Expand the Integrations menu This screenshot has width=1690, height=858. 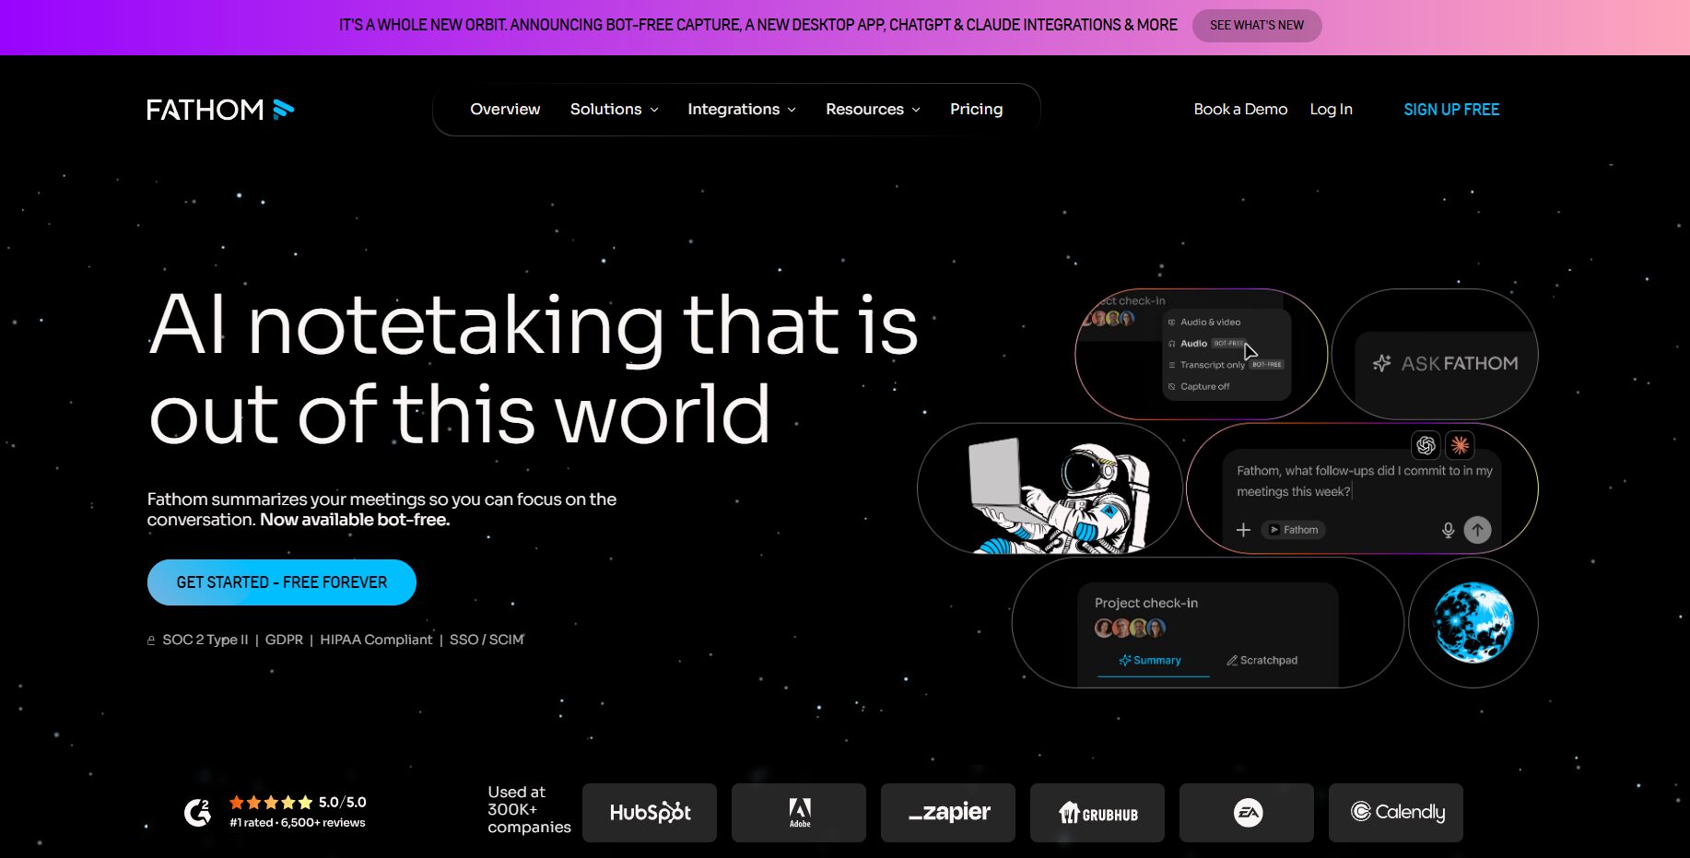[x=741, y=109]
